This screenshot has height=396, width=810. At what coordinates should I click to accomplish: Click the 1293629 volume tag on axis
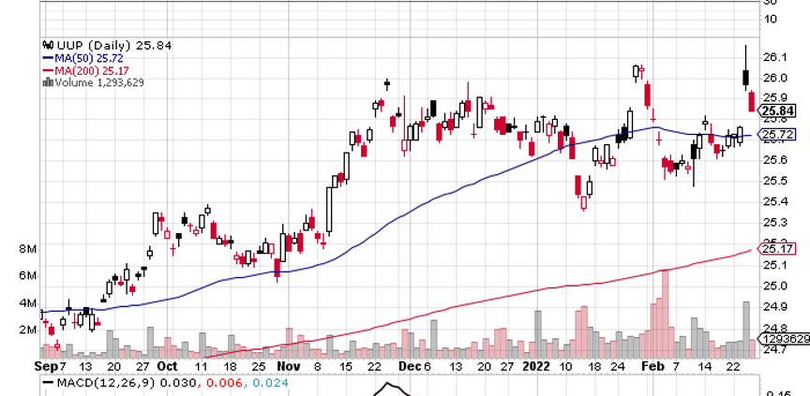783,339
